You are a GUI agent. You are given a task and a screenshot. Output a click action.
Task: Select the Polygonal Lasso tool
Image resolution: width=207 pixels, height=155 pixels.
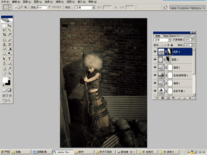pos(4,30)
